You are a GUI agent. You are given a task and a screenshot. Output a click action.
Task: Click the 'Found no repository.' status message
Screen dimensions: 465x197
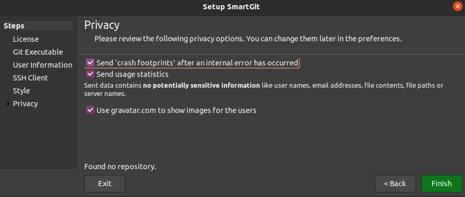coord(120,167)
